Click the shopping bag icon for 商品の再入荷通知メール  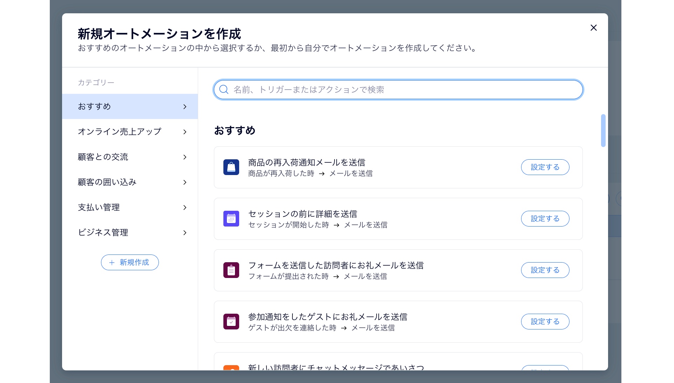pos(231,167)
